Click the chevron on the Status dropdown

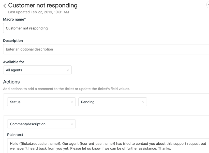point(72,102)
